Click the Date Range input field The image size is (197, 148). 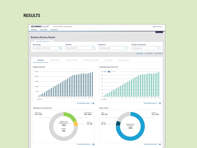(x=47, y=48)
